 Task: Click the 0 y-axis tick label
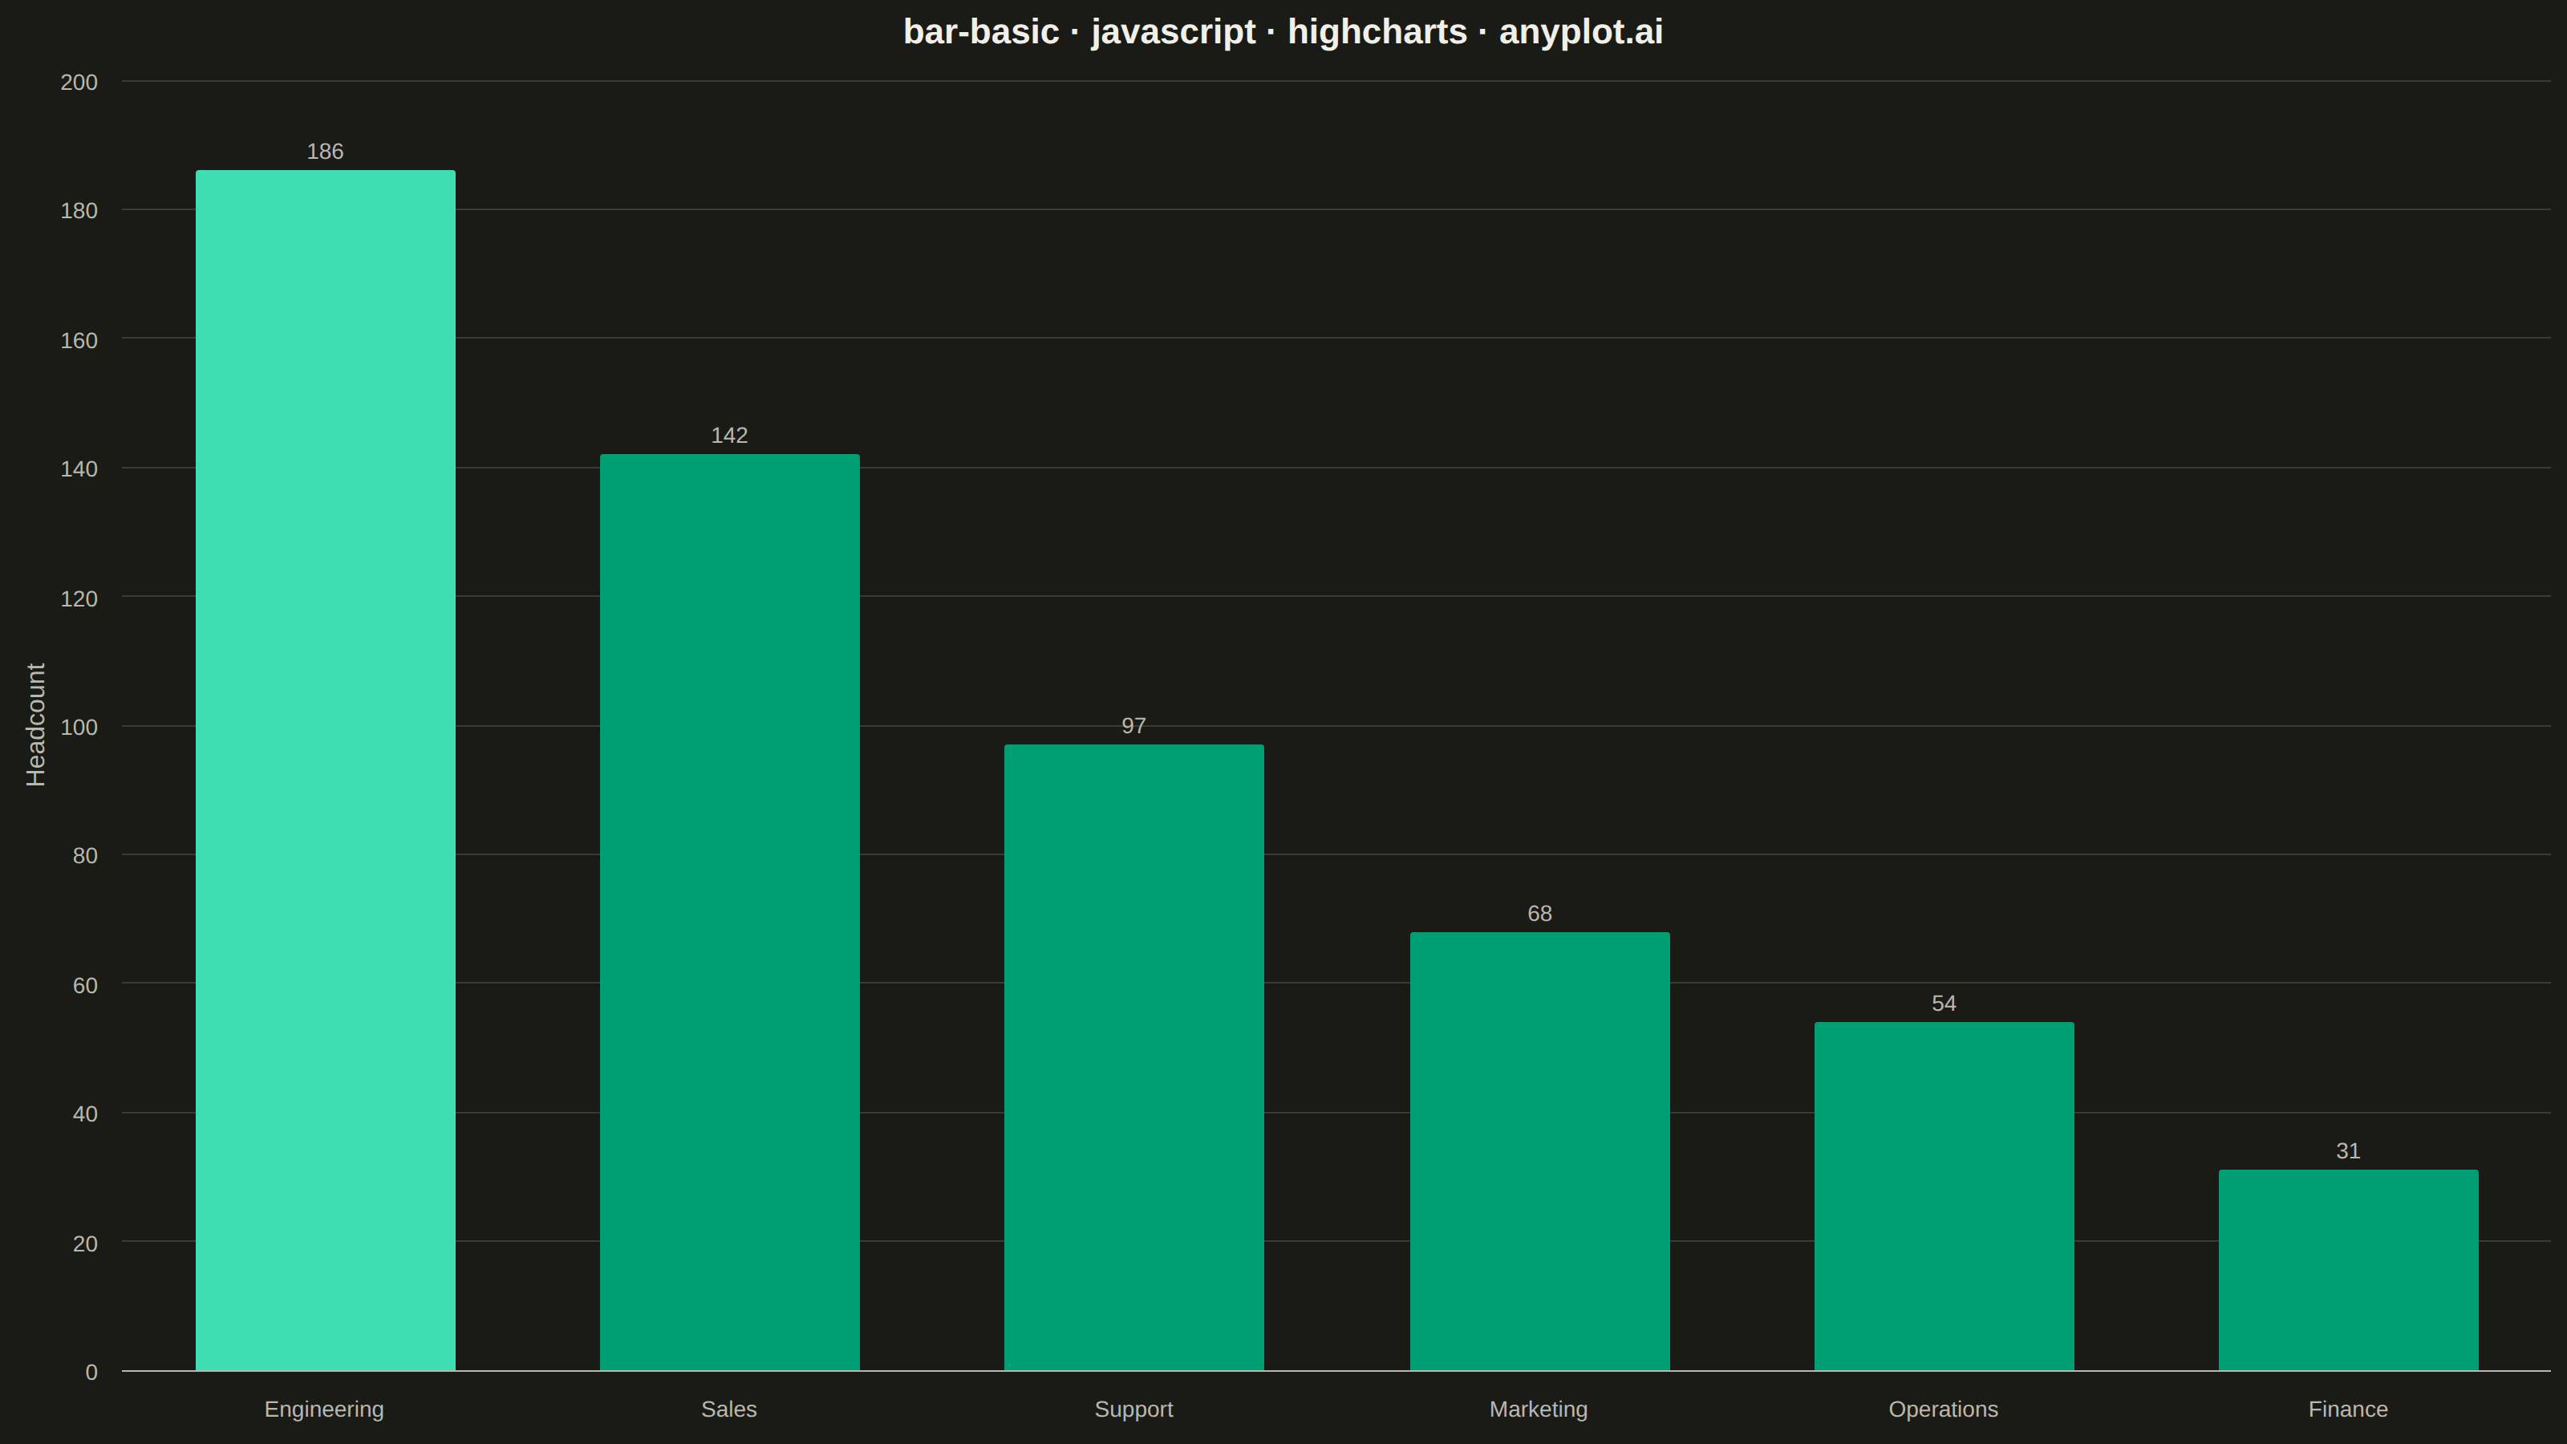point(91,1371)
